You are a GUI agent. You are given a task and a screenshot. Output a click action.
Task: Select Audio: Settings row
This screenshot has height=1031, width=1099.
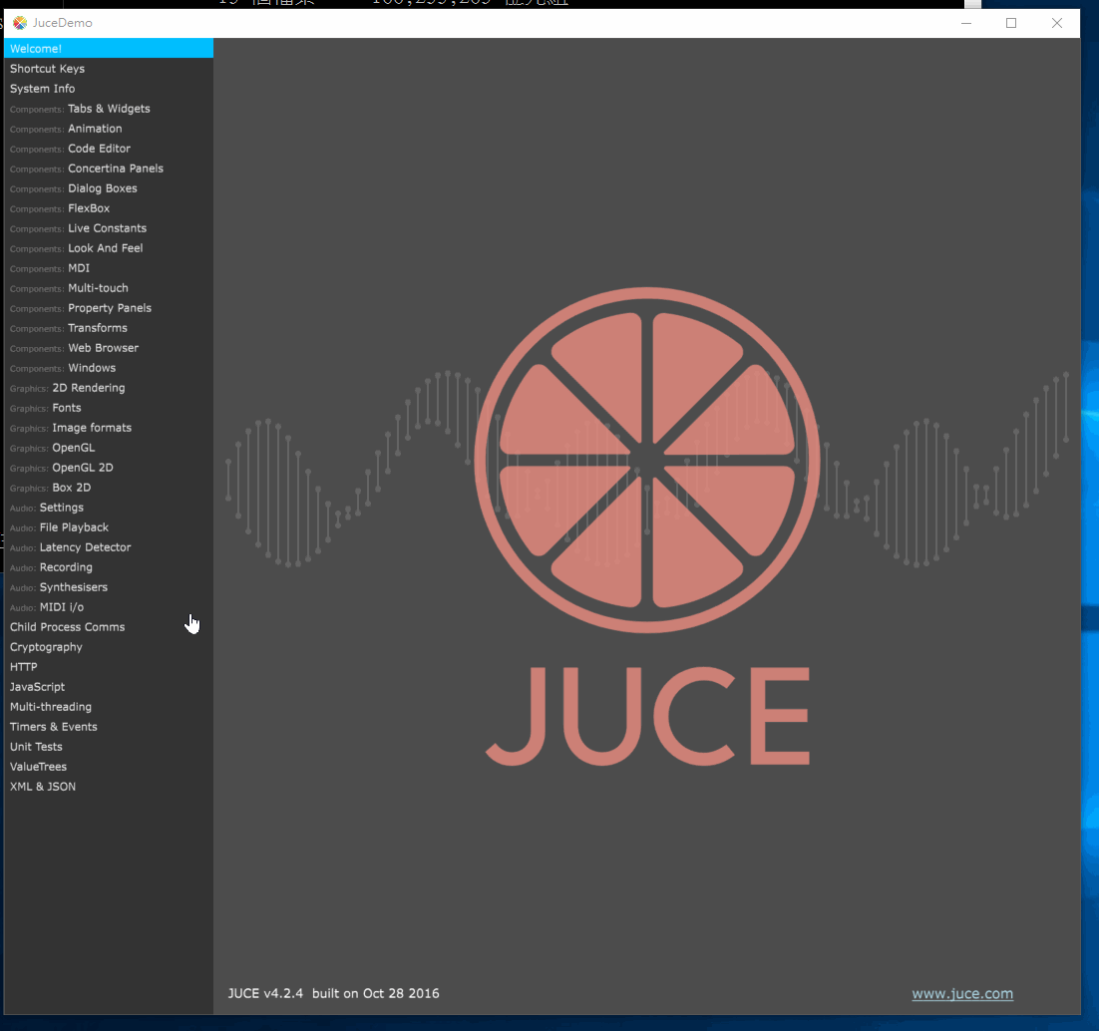coord(109,508)
